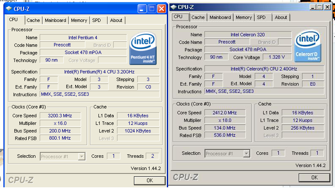335x189 pixels.
Task: Click the Intel Celeron D logo
Action: (x=308, y=46)
